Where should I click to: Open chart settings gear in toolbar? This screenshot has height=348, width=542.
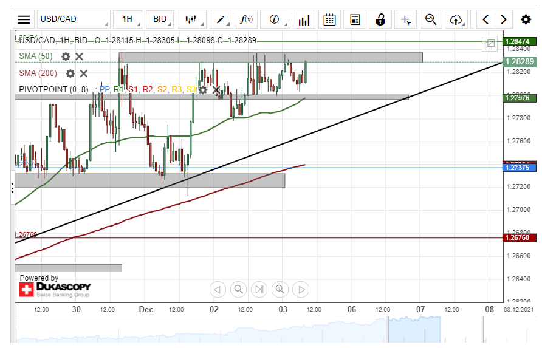526,19
